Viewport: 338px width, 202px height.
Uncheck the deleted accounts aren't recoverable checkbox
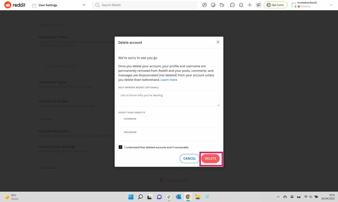121,147
